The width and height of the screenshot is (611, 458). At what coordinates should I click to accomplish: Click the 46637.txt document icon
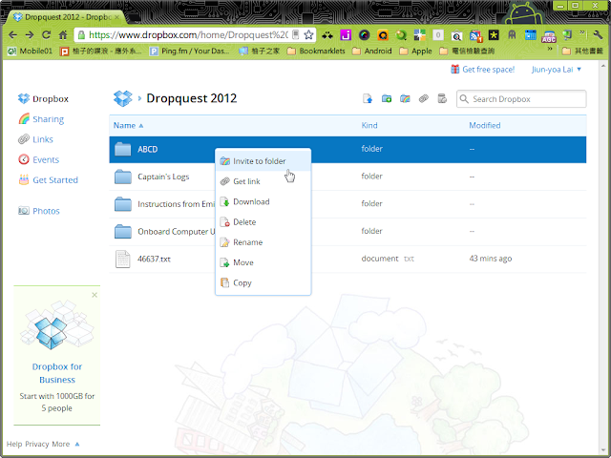[123, 259]
